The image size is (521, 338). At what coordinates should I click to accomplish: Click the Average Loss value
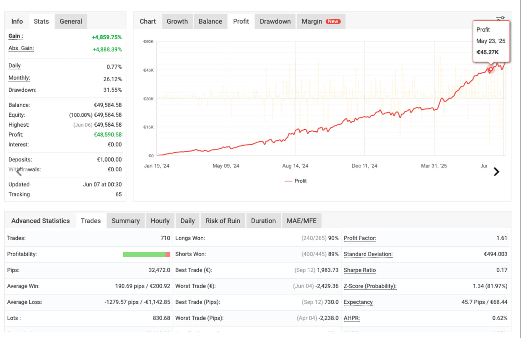(x=137, y=302)
